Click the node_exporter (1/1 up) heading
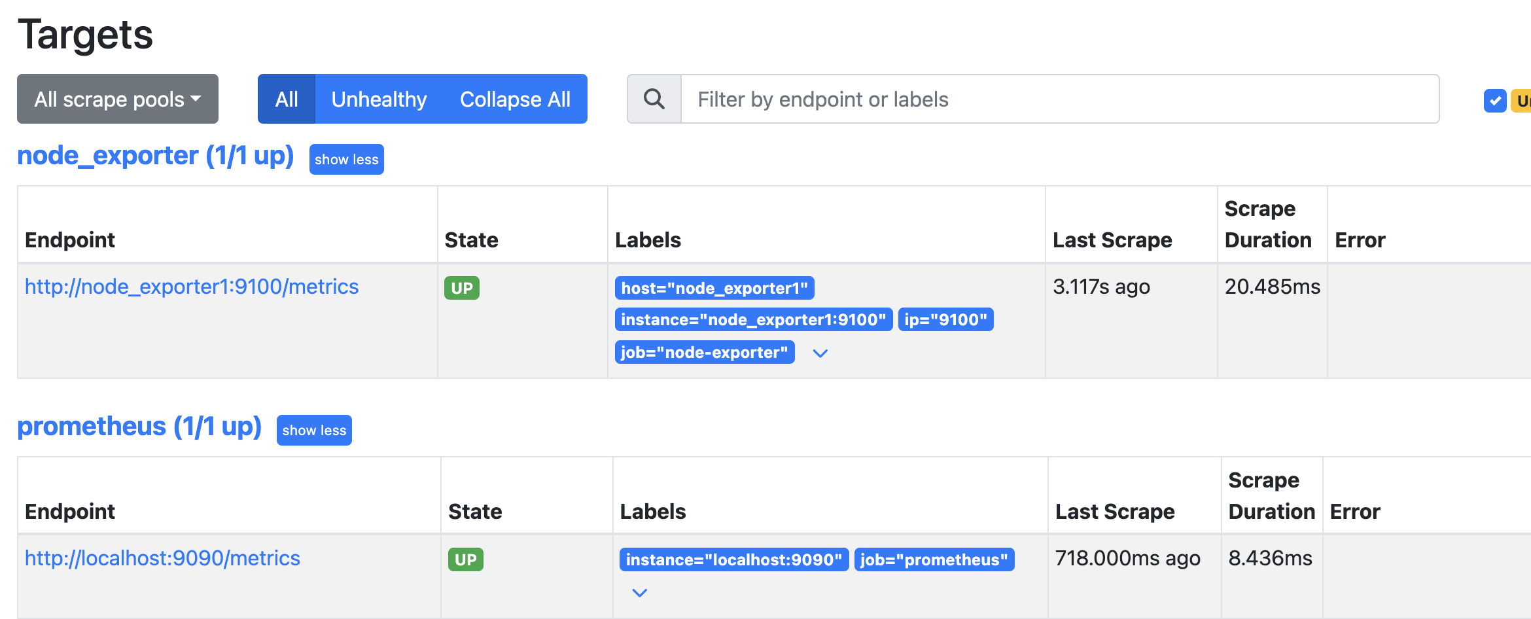 tap(155, 156)
